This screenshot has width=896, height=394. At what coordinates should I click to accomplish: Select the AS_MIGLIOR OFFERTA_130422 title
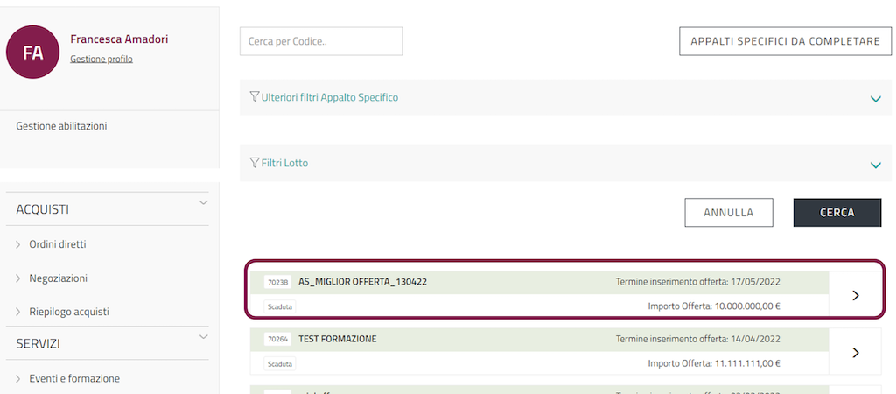pyautogui.click(x=362, y=282)
